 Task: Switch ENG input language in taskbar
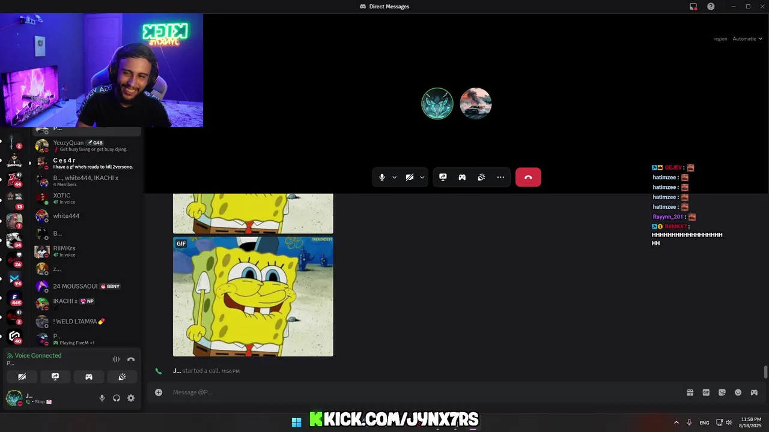pos(704,422)
